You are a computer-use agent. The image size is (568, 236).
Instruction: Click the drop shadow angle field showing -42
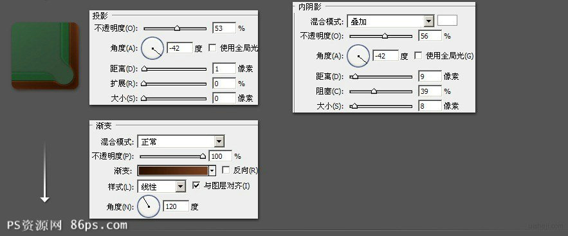(179, 48)
